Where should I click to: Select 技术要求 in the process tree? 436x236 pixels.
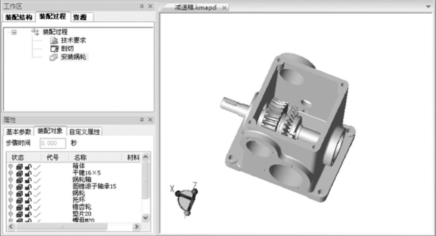[73, 40]
